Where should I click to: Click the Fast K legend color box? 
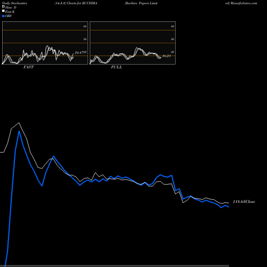tap(3, 11)
